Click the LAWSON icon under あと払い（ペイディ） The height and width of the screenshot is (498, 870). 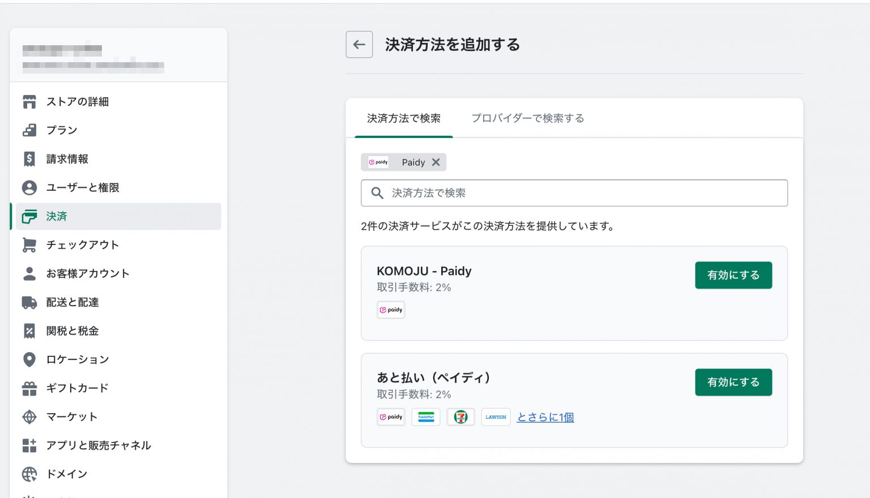pyautogui.click(x=496, y=417)
